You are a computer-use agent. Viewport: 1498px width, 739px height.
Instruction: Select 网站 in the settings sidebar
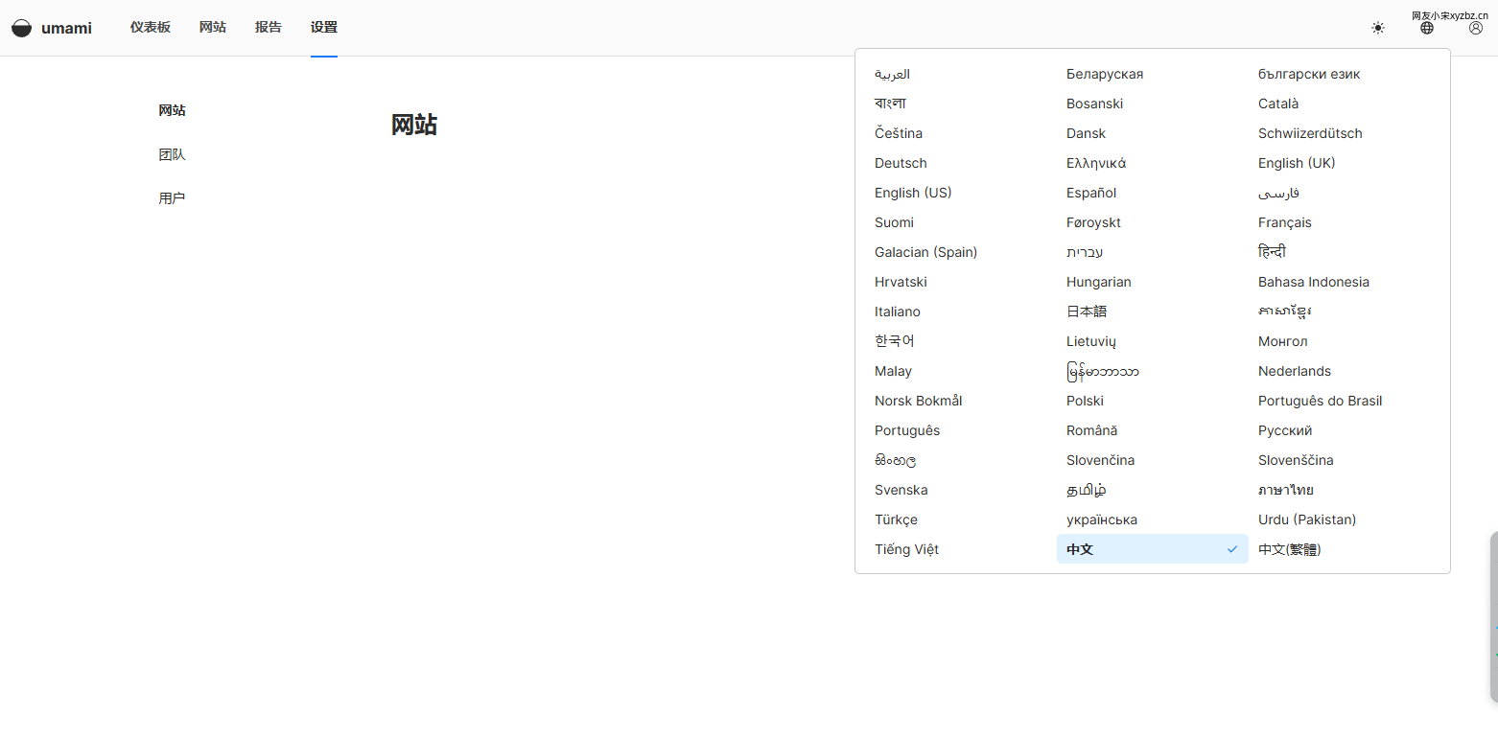173,110
